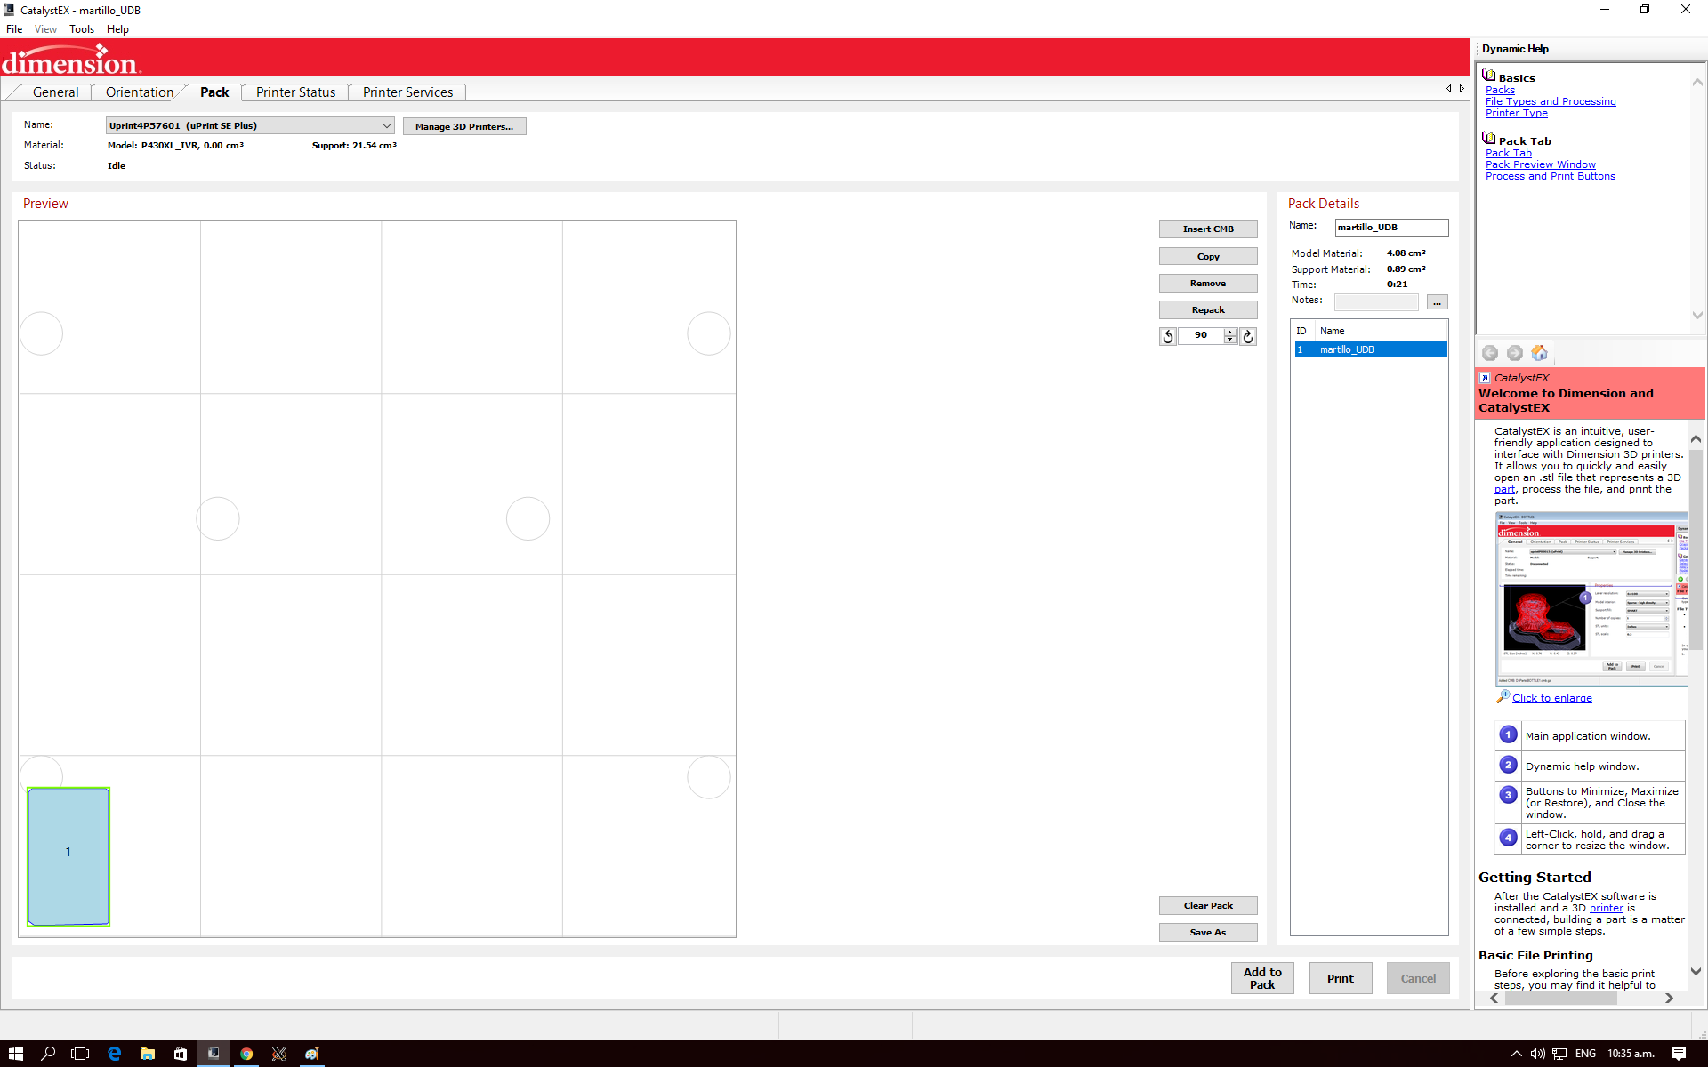The image size is (1708, 1067).
Task: Open Google Chrome from the taskbar
Action: tap(246, 1054)
